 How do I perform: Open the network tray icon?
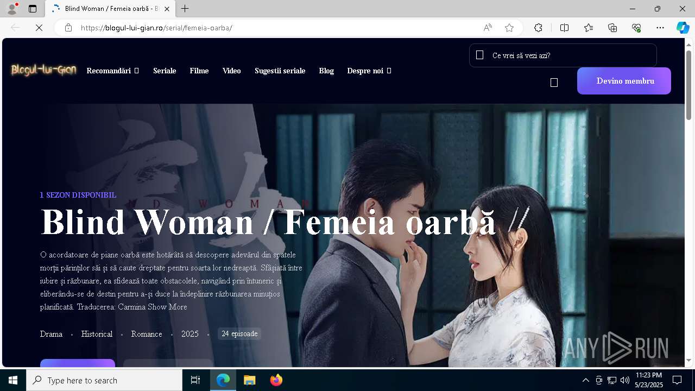[x=612, y=380]
